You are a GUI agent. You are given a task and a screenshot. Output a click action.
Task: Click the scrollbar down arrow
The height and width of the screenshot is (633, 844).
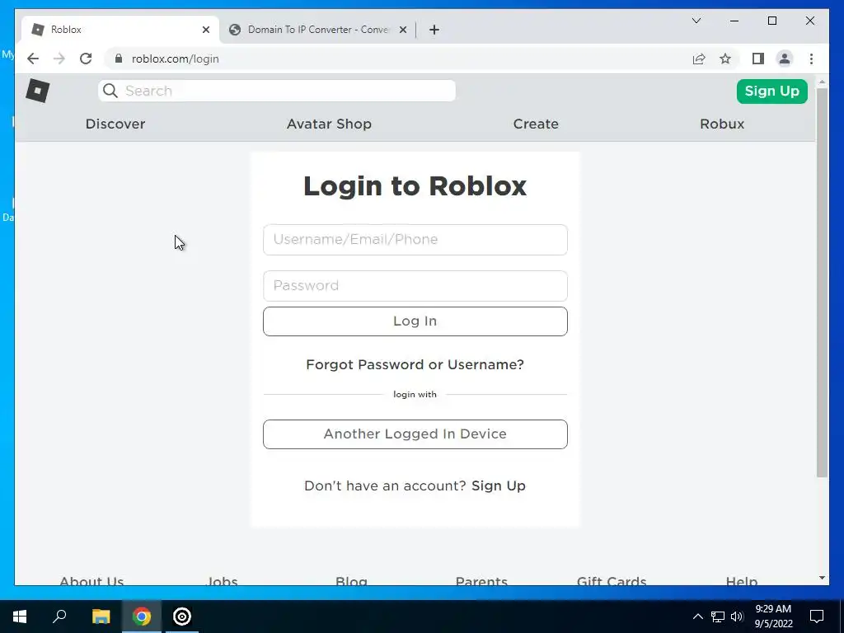(x=822, y=578)
